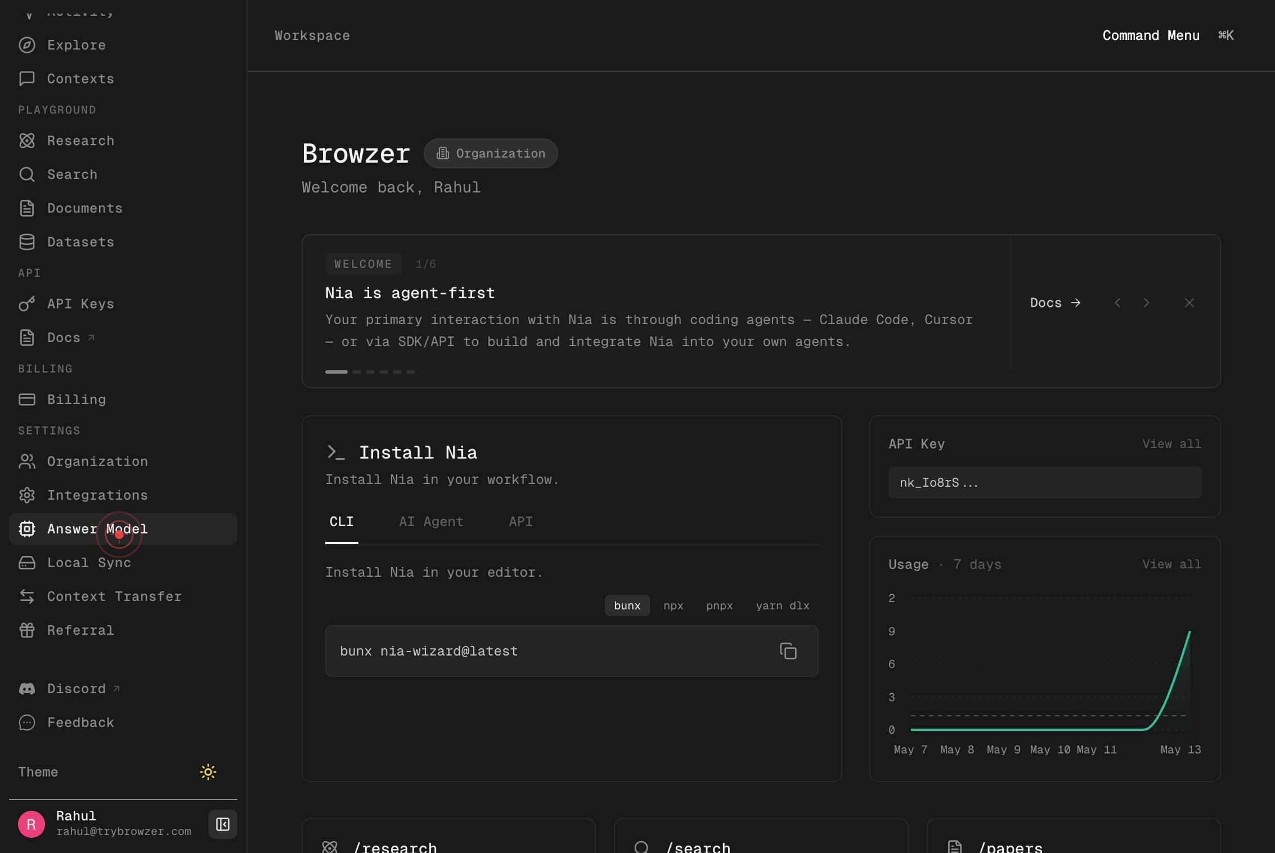Click the first welcome progress indicator
This screenshot has height=853, width=1275.
[336, 372]
